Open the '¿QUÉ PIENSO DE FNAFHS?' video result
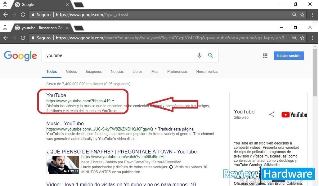319x186 pixels. tap(121, 152)
